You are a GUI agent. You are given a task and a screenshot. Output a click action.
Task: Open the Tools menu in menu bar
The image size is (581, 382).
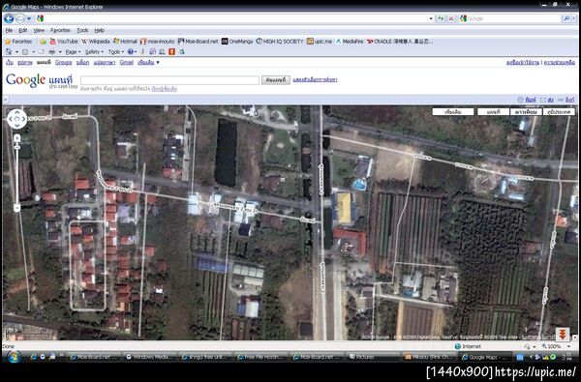coord(82,30)
